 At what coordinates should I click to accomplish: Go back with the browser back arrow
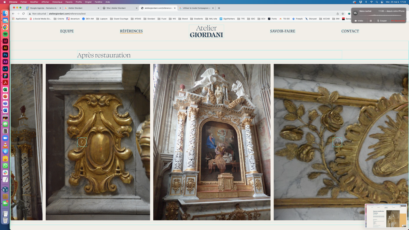(x=13, y=14)
